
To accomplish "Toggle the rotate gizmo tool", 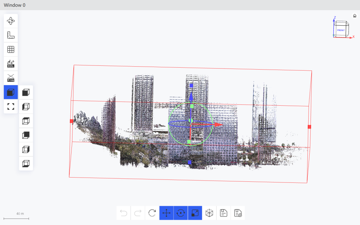I will point(181,213).
